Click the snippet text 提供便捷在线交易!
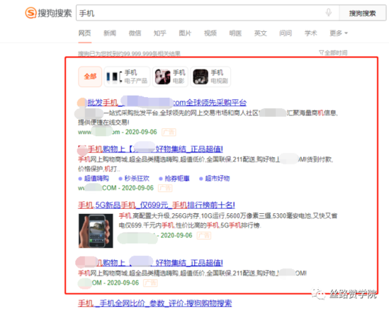389x311 pixels. point(103,123)
